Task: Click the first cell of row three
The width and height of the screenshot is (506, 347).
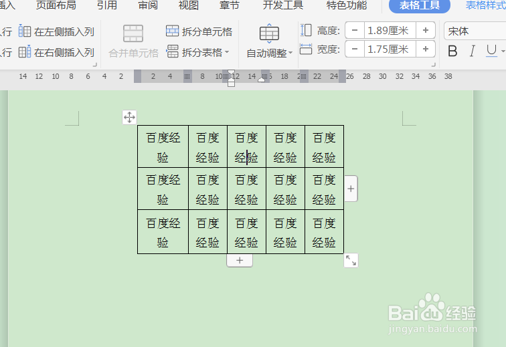Action: click(x=163, y=232)
